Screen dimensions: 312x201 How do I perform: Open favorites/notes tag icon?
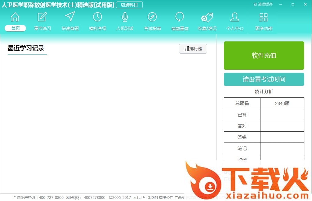click(207, 17)
